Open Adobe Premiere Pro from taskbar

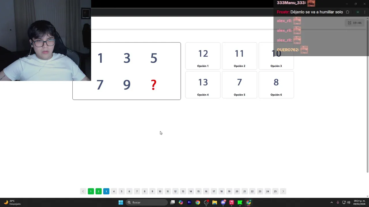point(189,202)
